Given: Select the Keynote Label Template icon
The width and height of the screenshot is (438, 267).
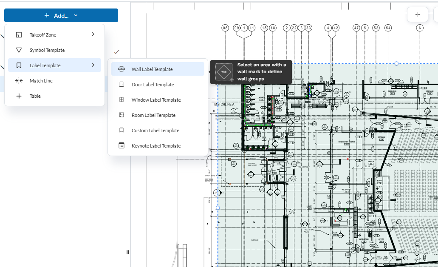Looking at the screenshot, I should pos(122,145).
